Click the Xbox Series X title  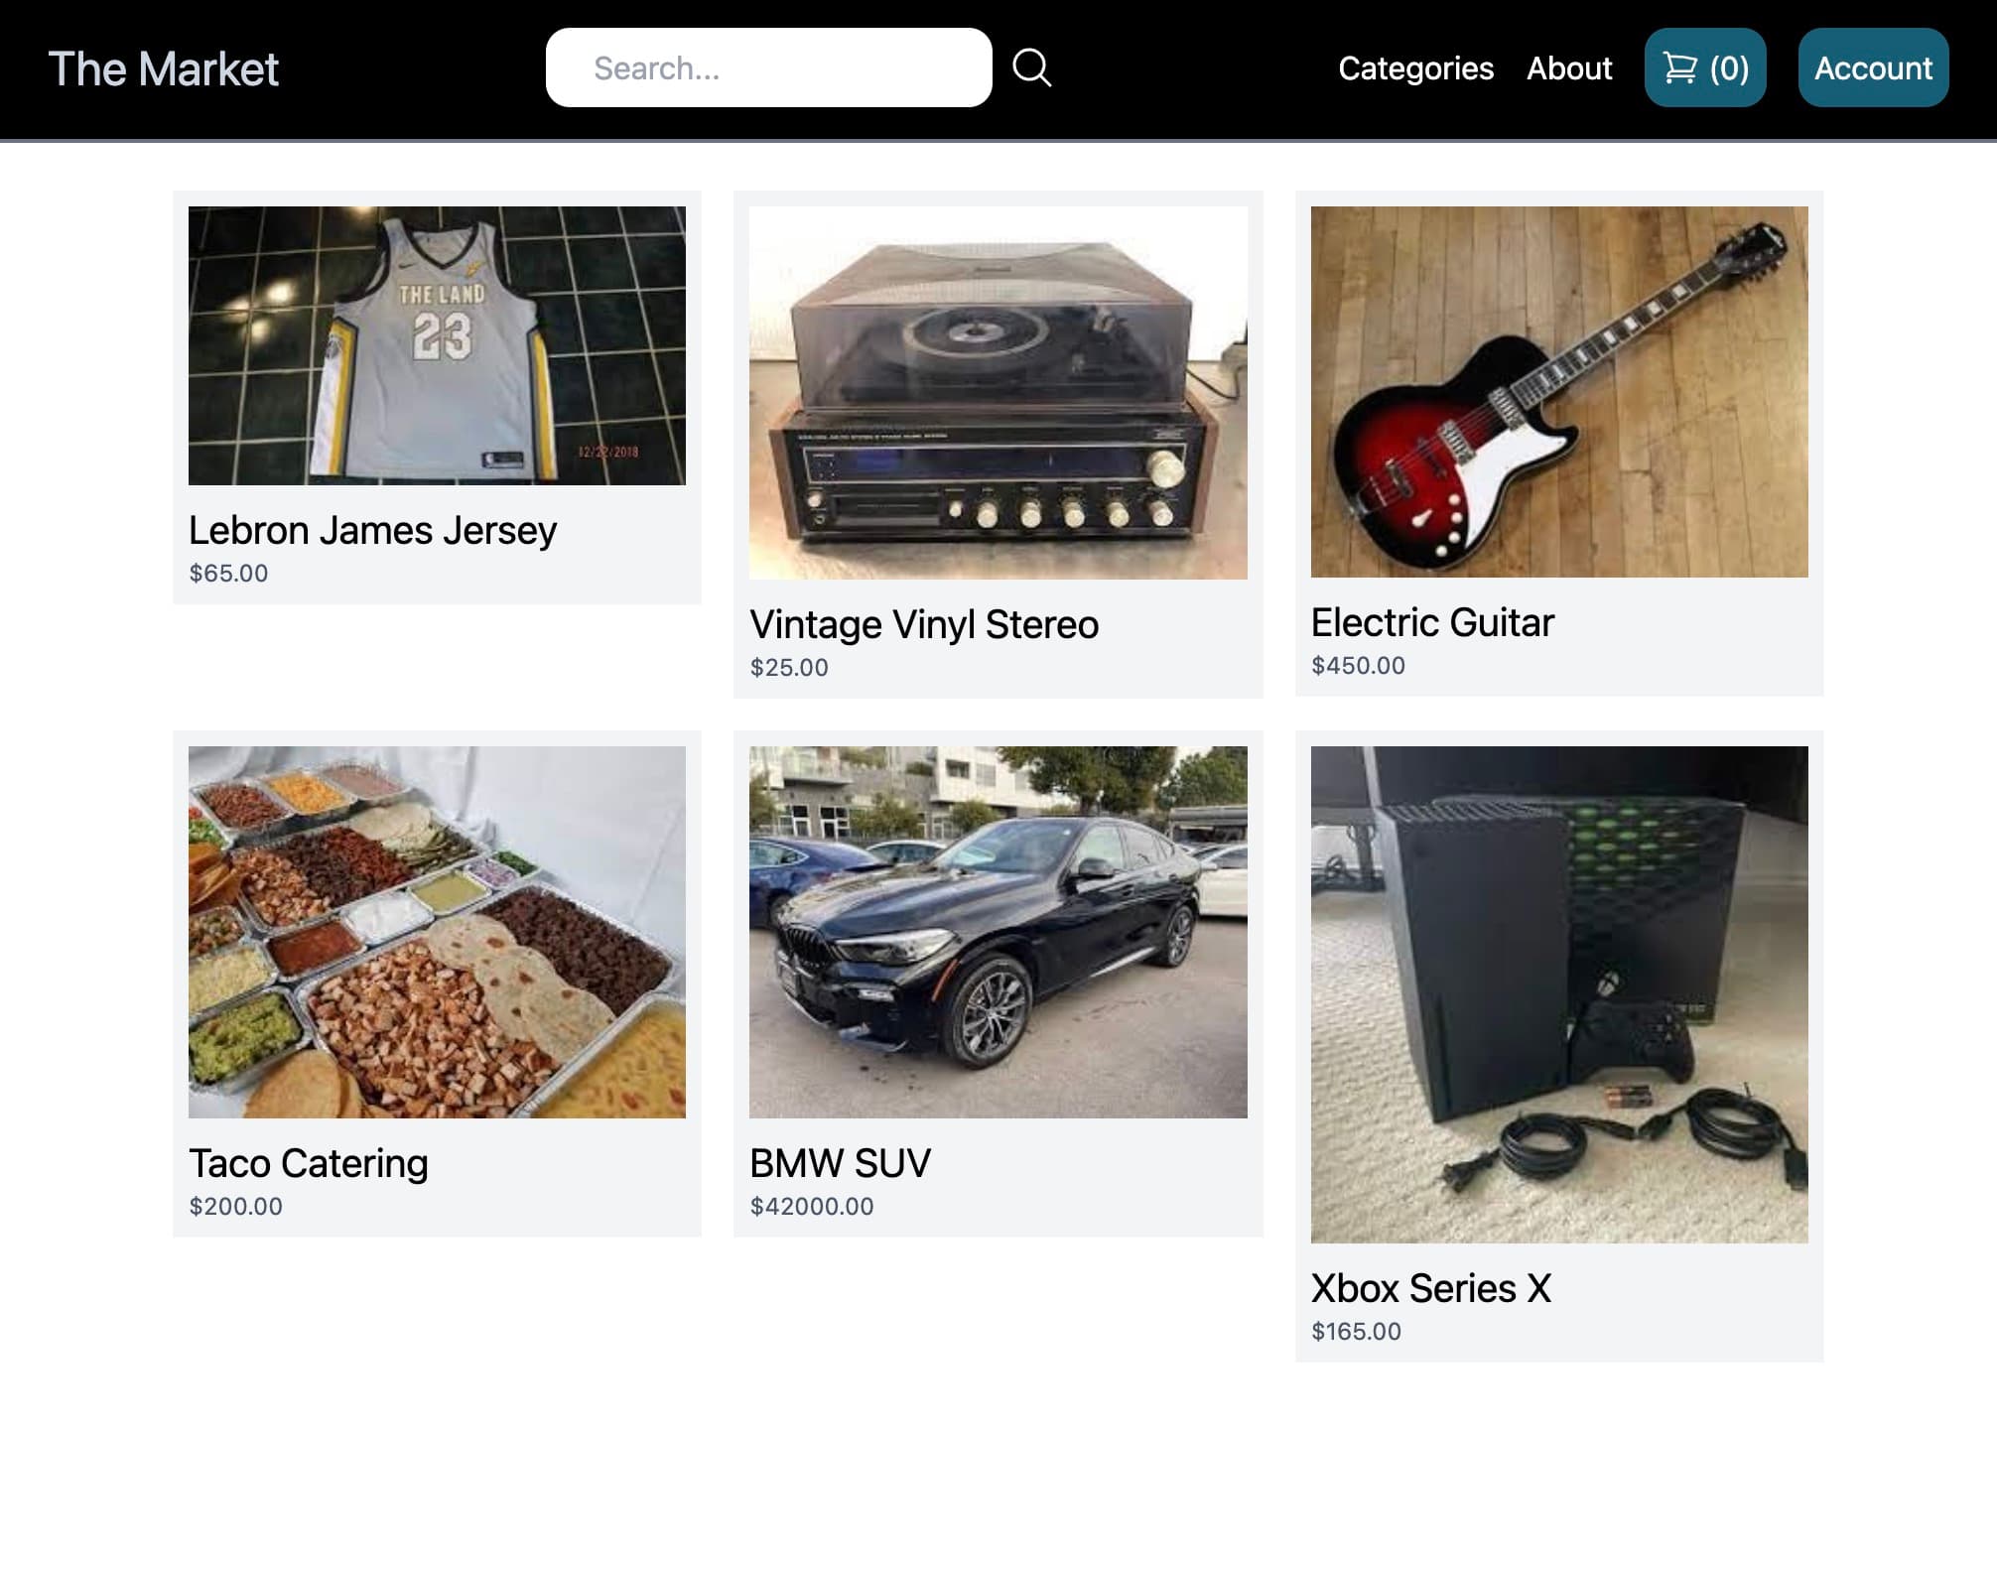tap(1429, 1288)
